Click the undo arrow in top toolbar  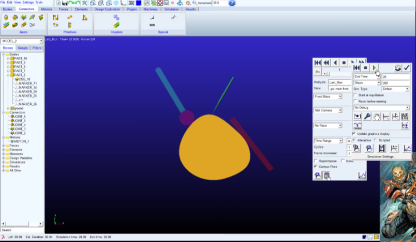[x=71, y=3]
